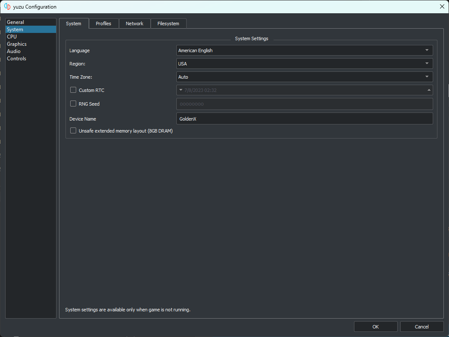The height and width of the screenshot is (337, 449).
Task: Select Audio in the sidebar list
Action: [x=14, y=51]
